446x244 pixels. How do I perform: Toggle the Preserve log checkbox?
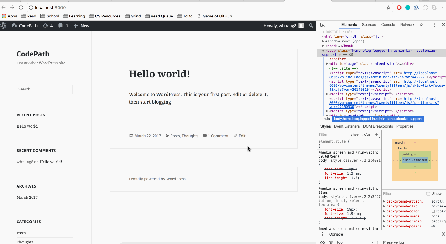click(379, 242)
